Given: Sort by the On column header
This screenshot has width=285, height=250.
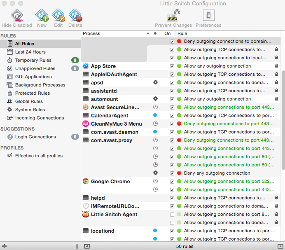Looking at the screenshot, I should point(167,33).
